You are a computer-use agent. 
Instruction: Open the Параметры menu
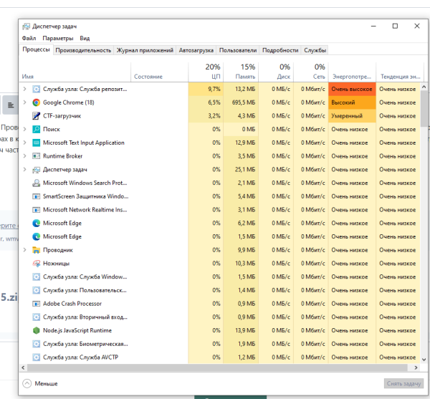click(57, 38)
